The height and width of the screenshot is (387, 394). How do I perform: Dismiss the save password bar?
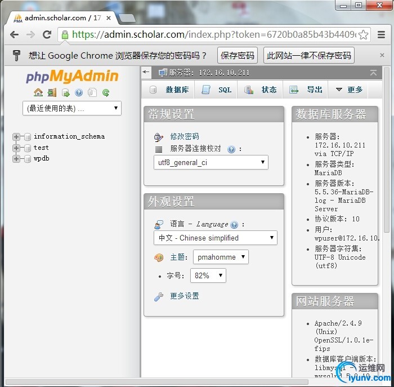pyautogui.click(x=382, y=55)
